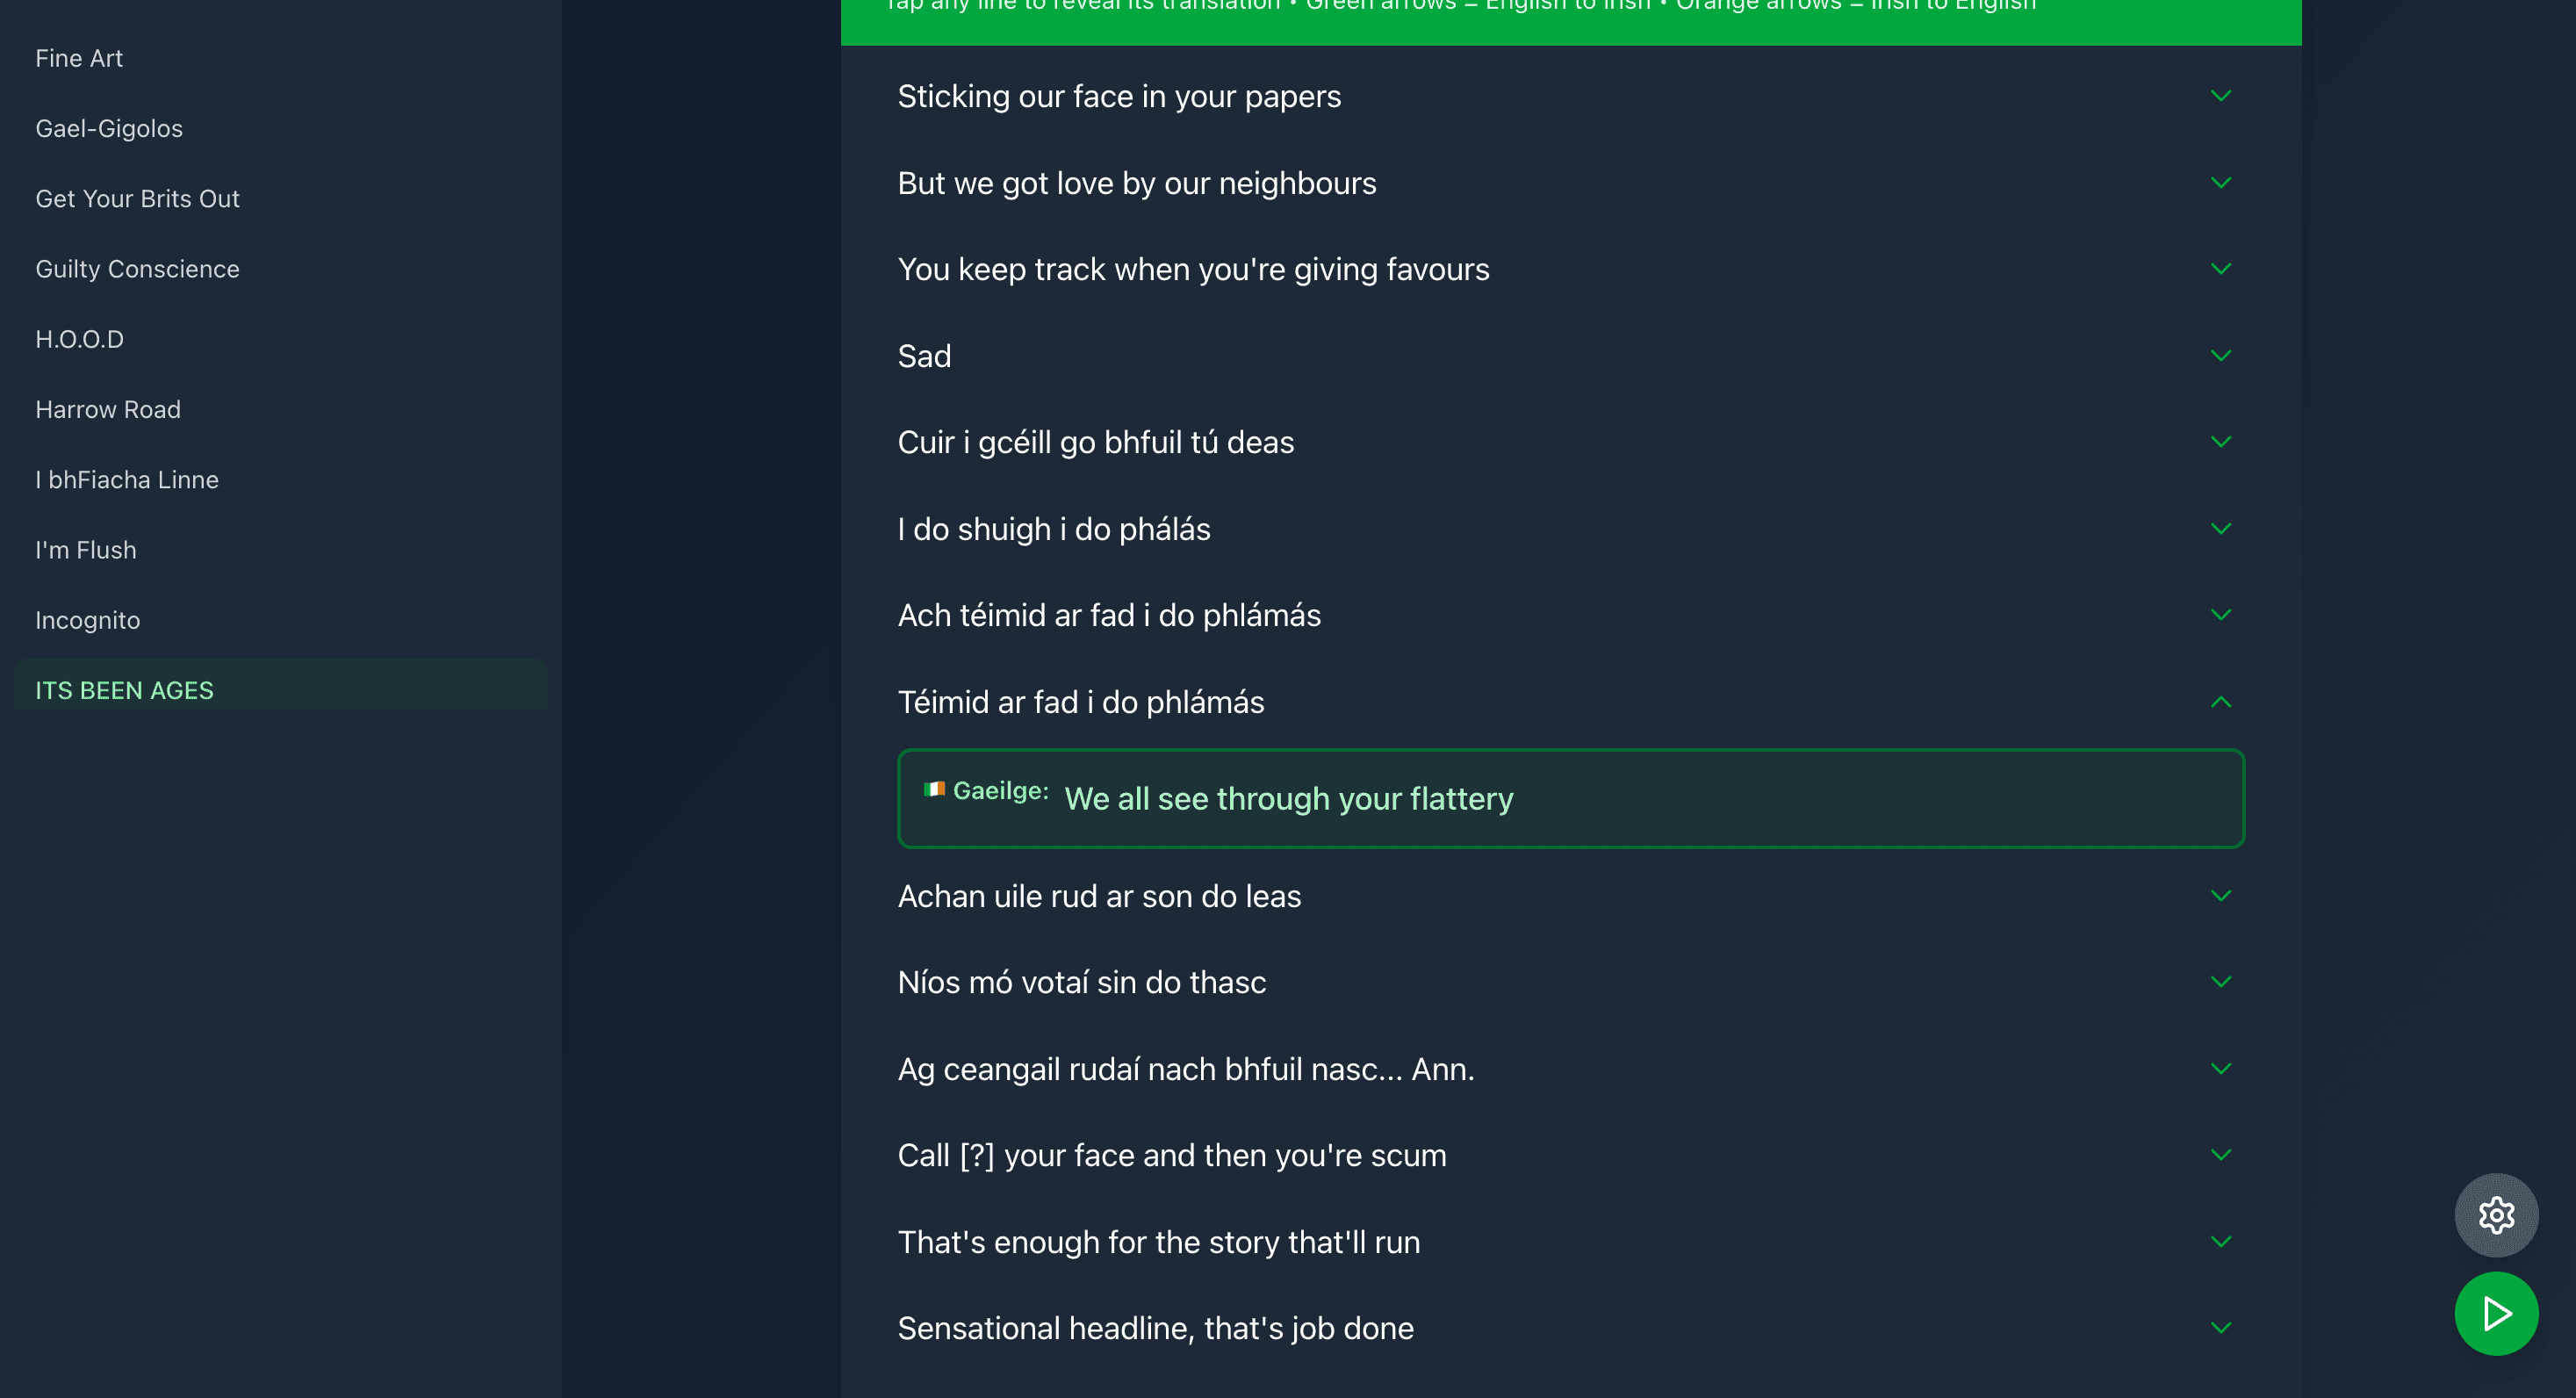2576x1398 pixels.
Task: Expand 'Sensational headline, that's job done'
Action: click(2221, 1327)
